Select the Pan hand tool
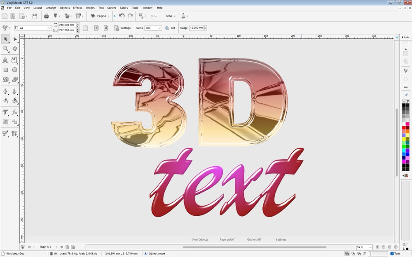This screenshot has height=257, width=412. 14,49
